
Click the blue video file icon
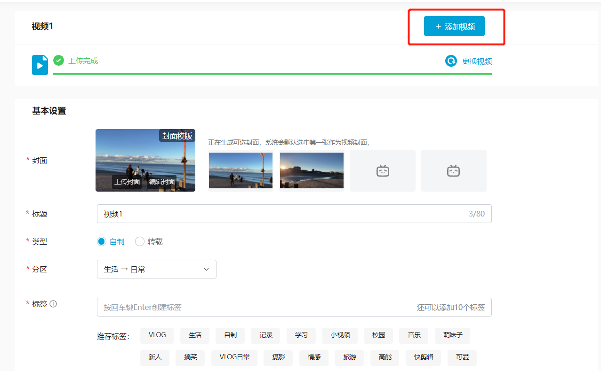40,65
